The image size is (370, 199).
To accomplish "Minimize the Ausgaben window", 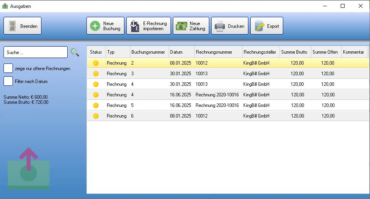I will (325, 6).
